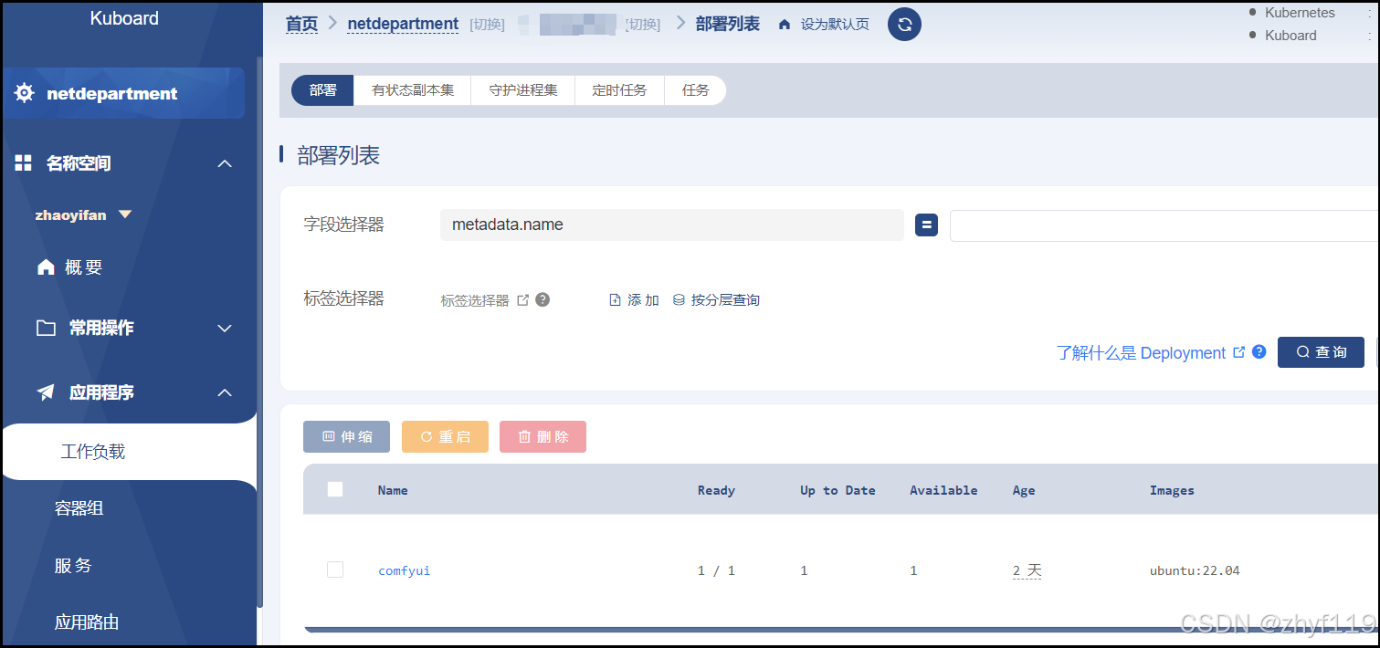Click 按分层查询 link
1380x648 pixels.
click(725, 299)
